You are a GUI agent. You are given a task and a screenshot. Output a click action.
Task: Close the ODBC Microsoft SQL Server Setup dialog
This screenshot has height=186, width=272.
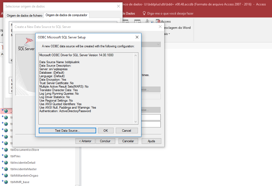click(x=137, y=37)
